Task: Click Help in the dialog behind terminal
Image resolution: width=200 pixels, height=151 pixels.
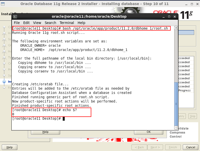Action: (x=46, y=132)
